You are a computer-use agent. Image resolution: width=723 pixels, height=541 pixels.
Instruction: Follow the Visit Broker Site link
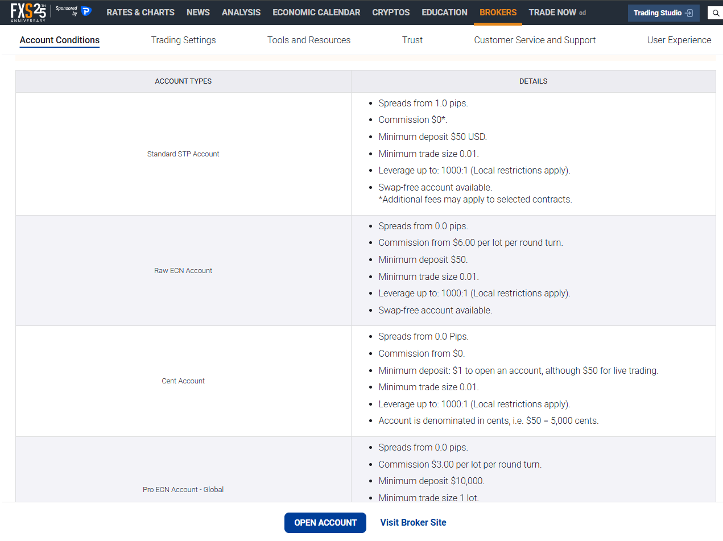(413, 522)
